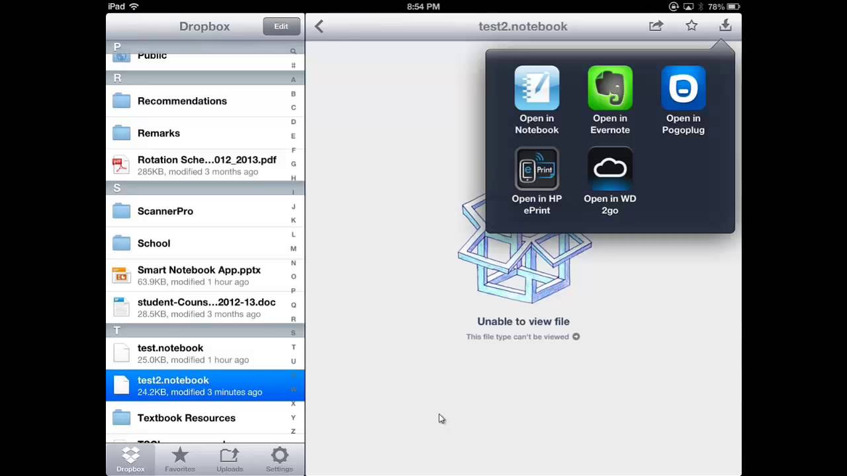
Task: Tap the share icon in top bar
Action: 656,26
